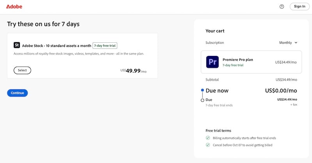
Task: Click the Adobe Stock St icon
Action: coord(17,45)
